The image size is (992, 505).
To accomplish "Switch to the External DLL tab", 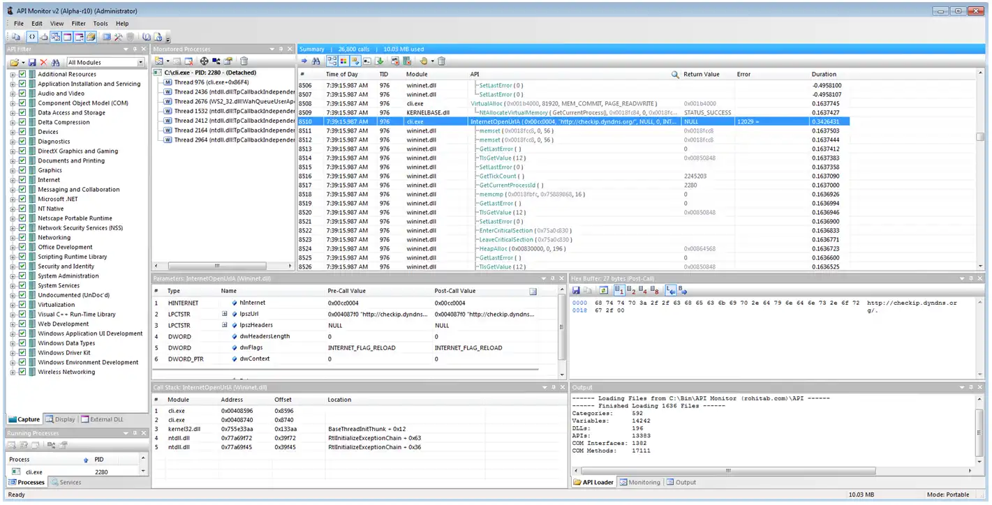I will tap(102, 420).
